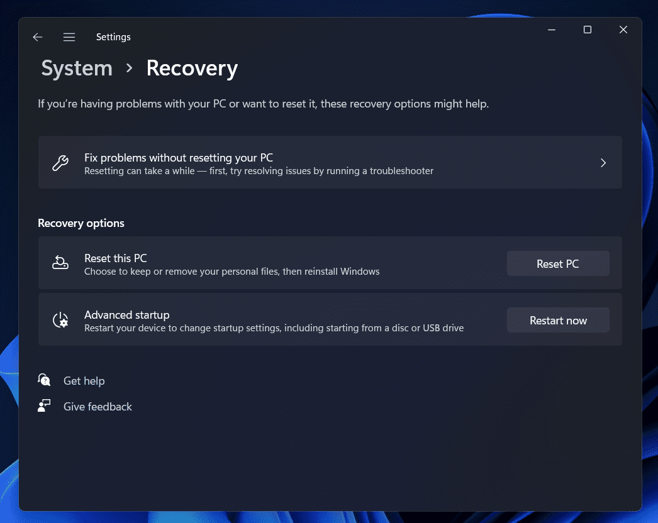Click the breadcrumb chevron after System
Image resolution: width=658 pixels, height=523 pixels.
130,68
